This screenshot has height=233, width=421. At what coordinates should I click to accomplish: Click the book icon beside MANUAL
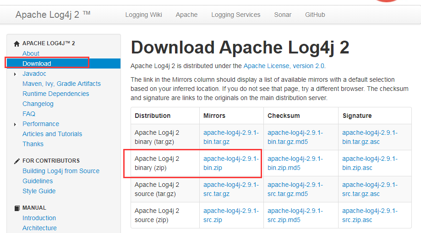click(17, 208)
